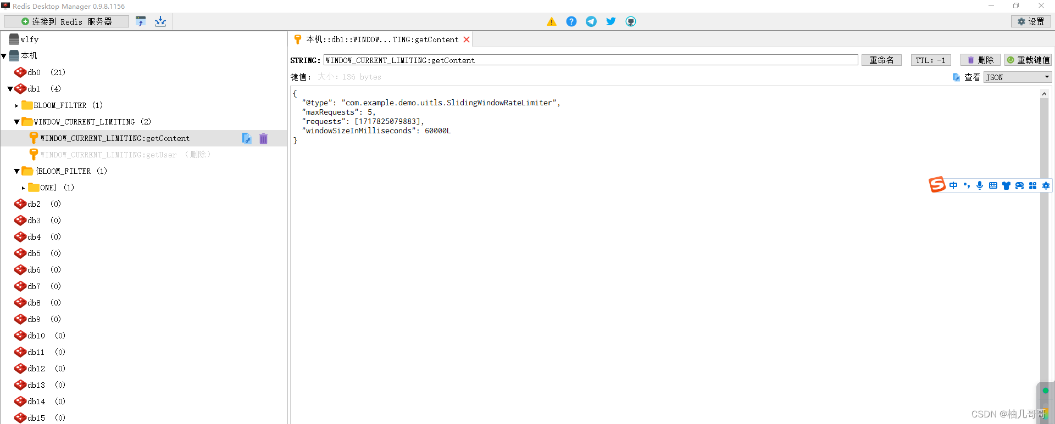1055x424 pixels.
Task: Collapse the {BLOOM_FILTER namespace folder
Action: coord(16,171)
